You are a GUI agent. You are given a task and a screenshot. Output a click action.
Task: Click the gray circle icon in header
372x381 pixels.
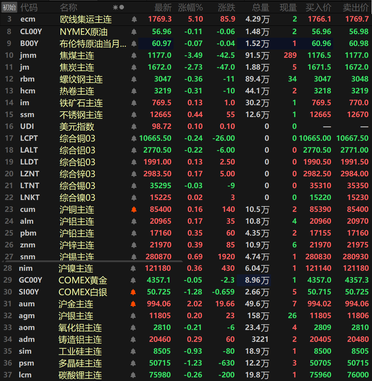122,7
